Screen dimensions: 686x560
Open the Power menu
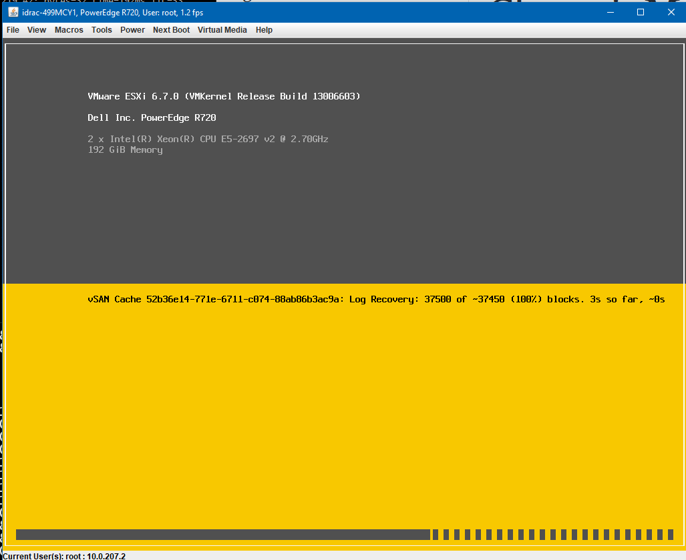(132, 29)
